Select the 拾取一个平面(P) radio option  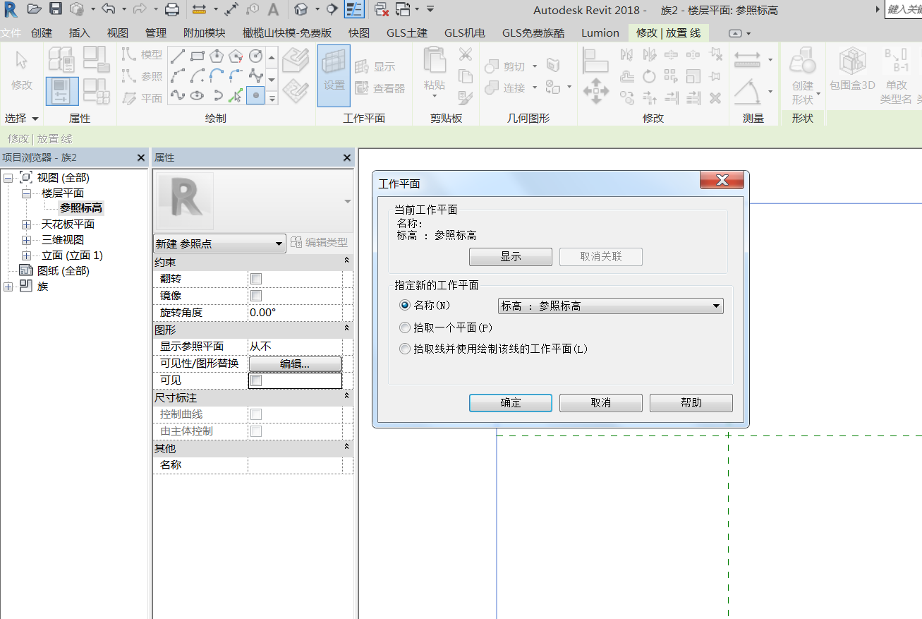click(404, 327)
